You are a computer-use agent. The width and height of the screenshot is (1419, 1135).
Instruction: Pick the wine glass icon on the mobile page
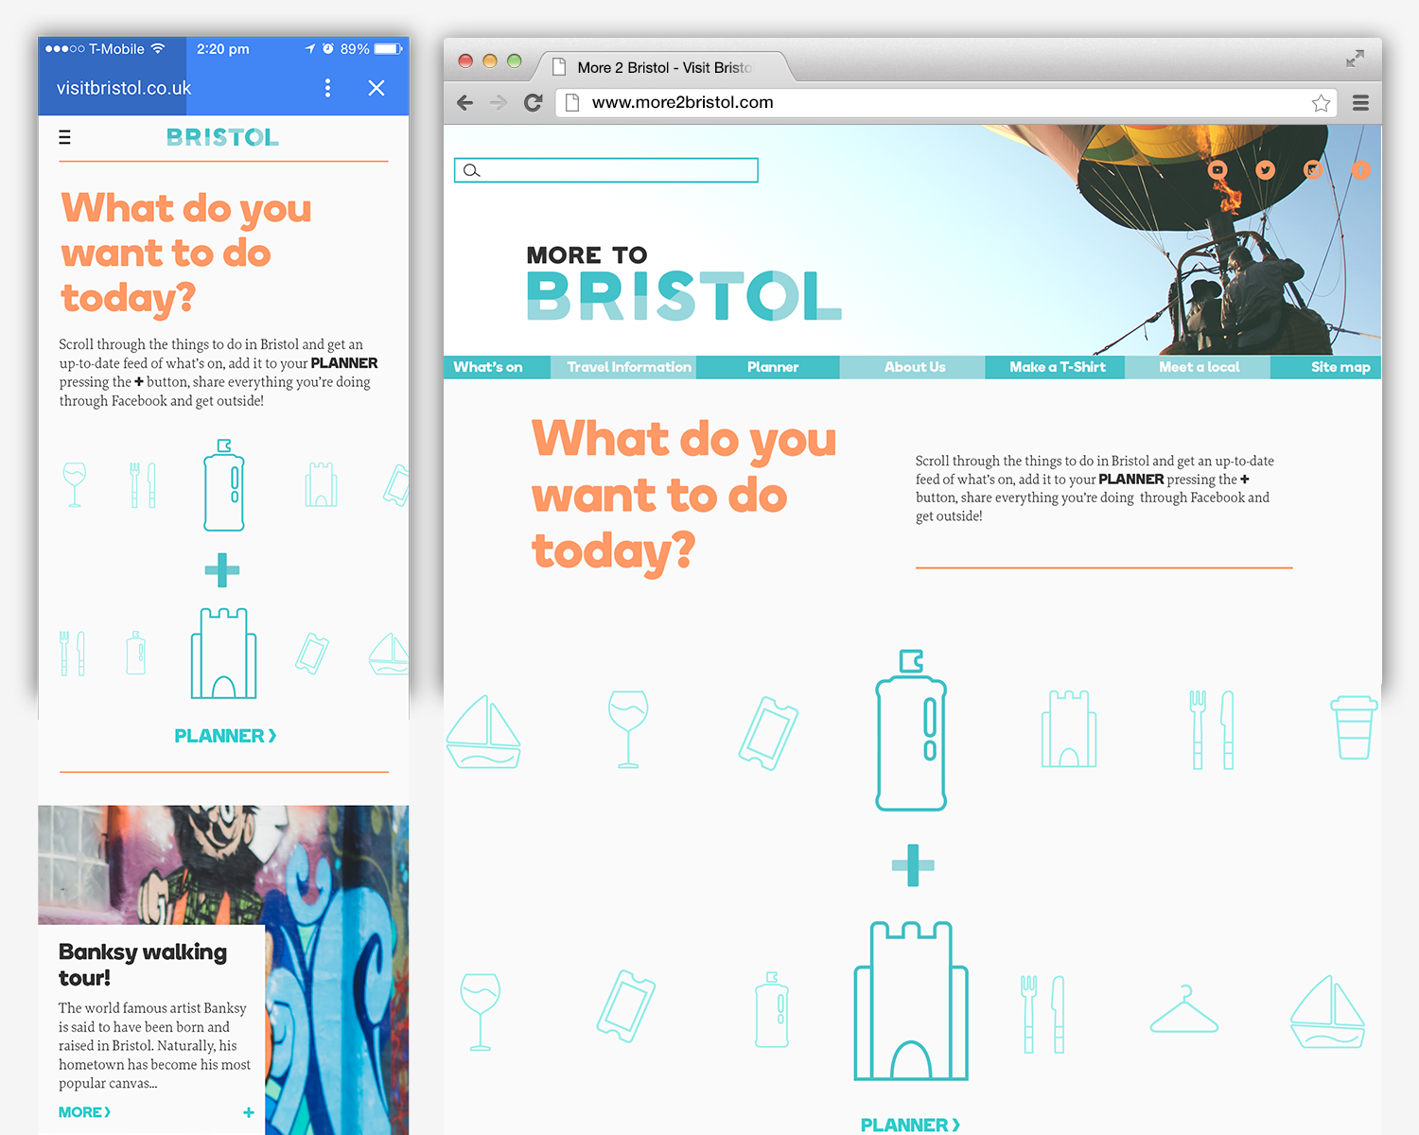pos(74,485)
